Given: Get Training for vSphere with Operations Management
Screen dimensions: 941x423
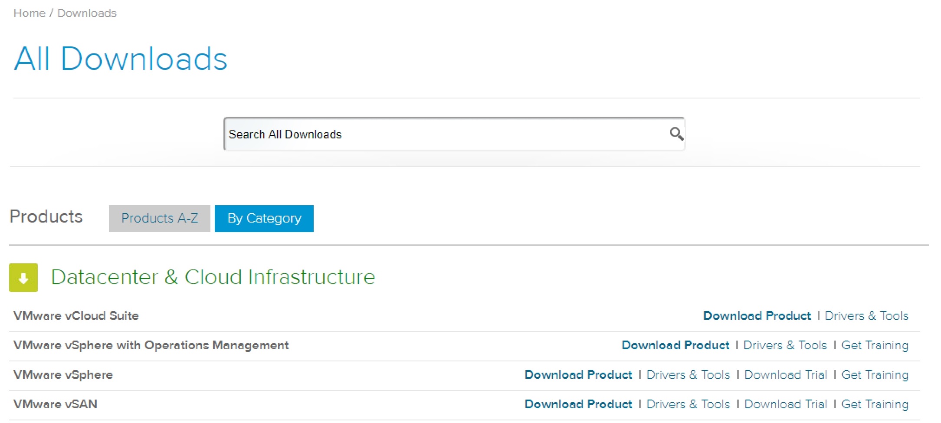Looking at the screenshot, I should coord(875,345).
